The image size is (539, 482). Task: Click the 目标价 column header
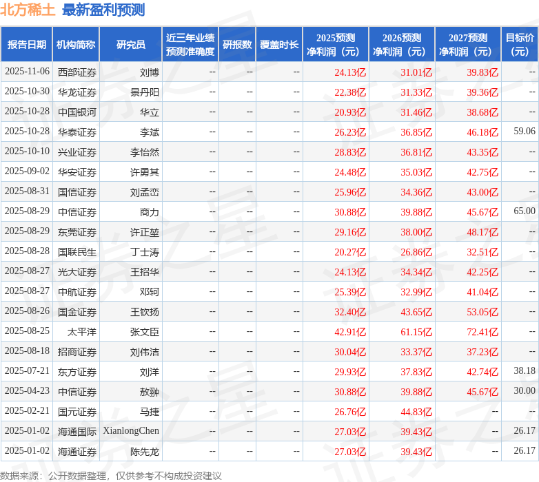coord(520,45)
